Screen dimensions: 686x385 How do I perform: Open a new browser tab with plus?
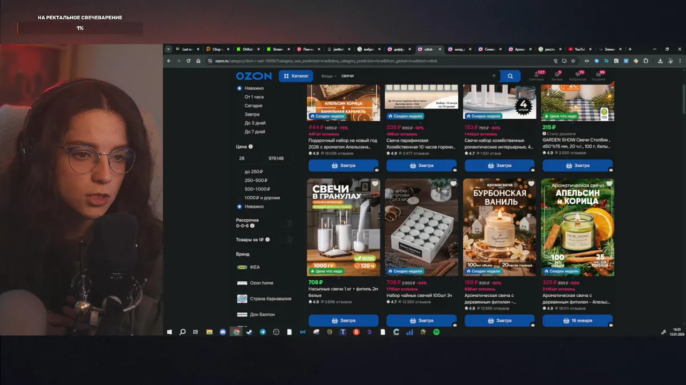(630, 49)
